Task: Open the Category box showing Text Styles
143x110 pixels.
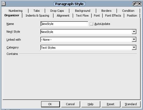Action: 88,47
